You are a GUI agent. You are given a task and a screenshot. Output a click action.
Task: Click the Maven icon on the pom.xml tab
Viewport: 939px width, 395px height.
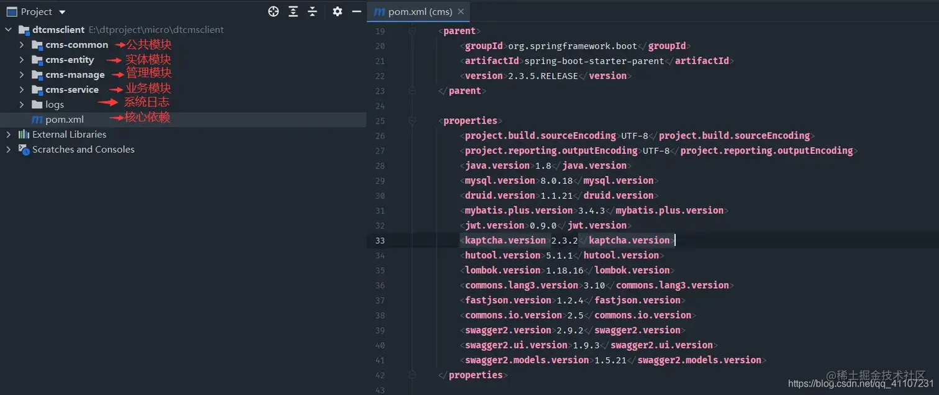pos(378,12)
